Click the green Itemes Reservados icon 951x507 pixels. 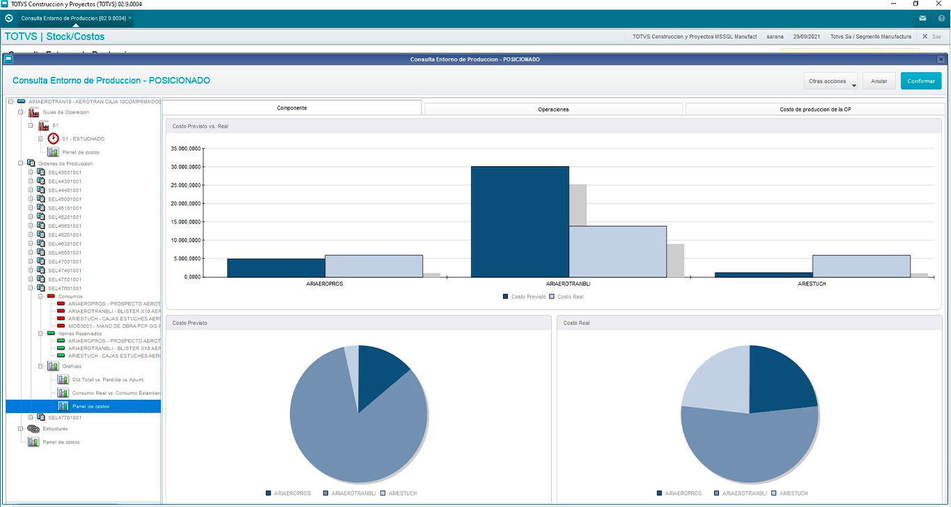tap(51, 334)
